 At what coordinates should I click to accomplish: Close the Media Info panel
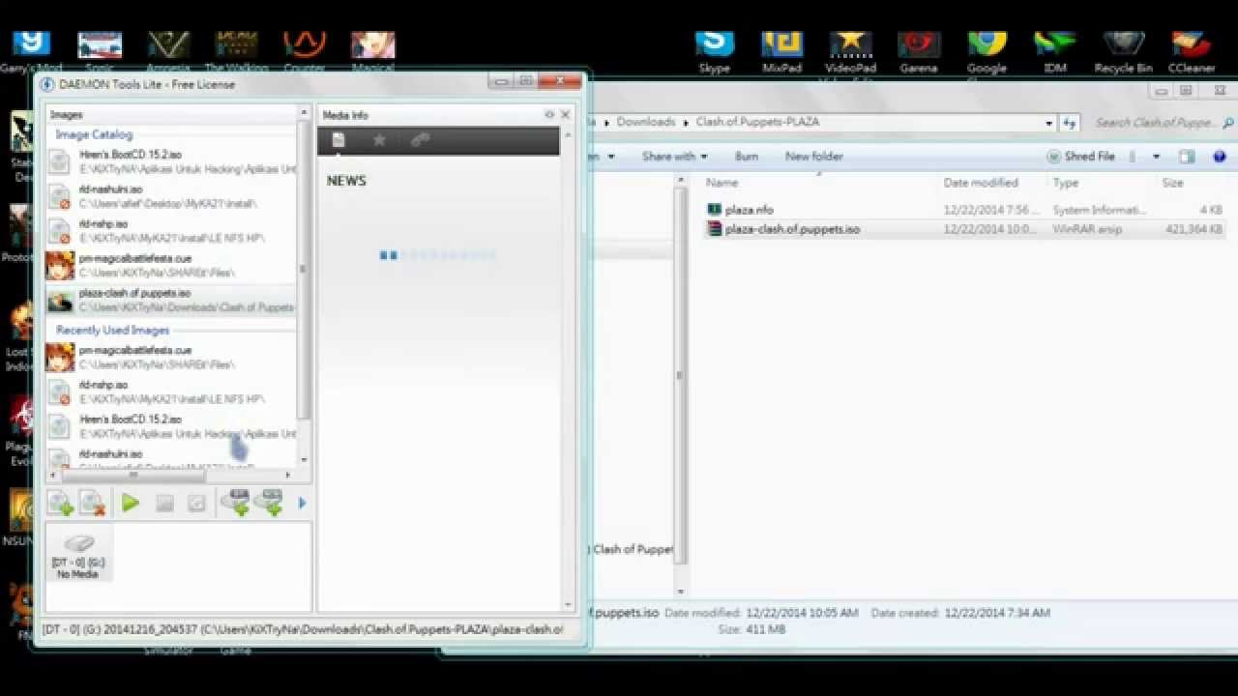(565, 114)
